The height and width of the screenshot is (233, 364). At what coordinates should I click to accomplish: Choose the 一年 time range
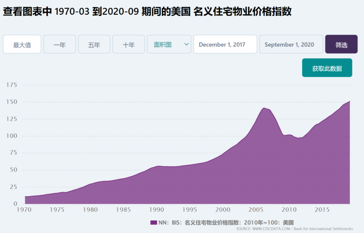pos(60,44)
